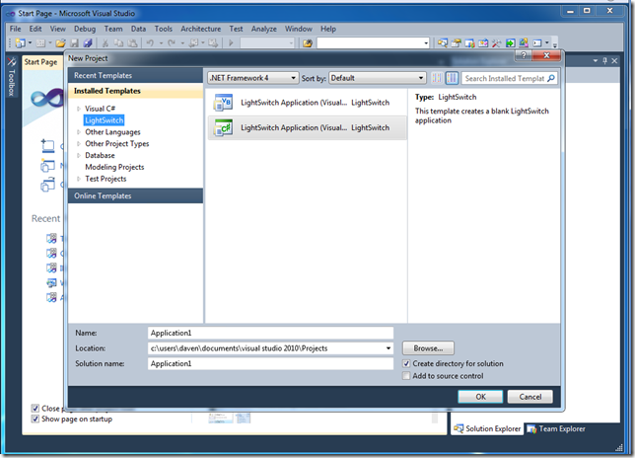Click the Undo toolbar icon

(x=150, y=43)
